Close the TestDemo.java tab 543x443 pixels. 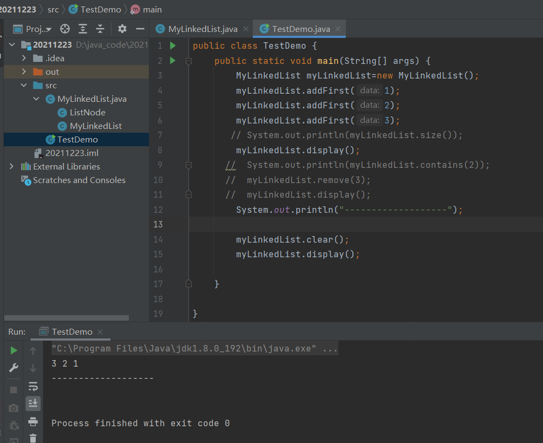tap(338, 29)
